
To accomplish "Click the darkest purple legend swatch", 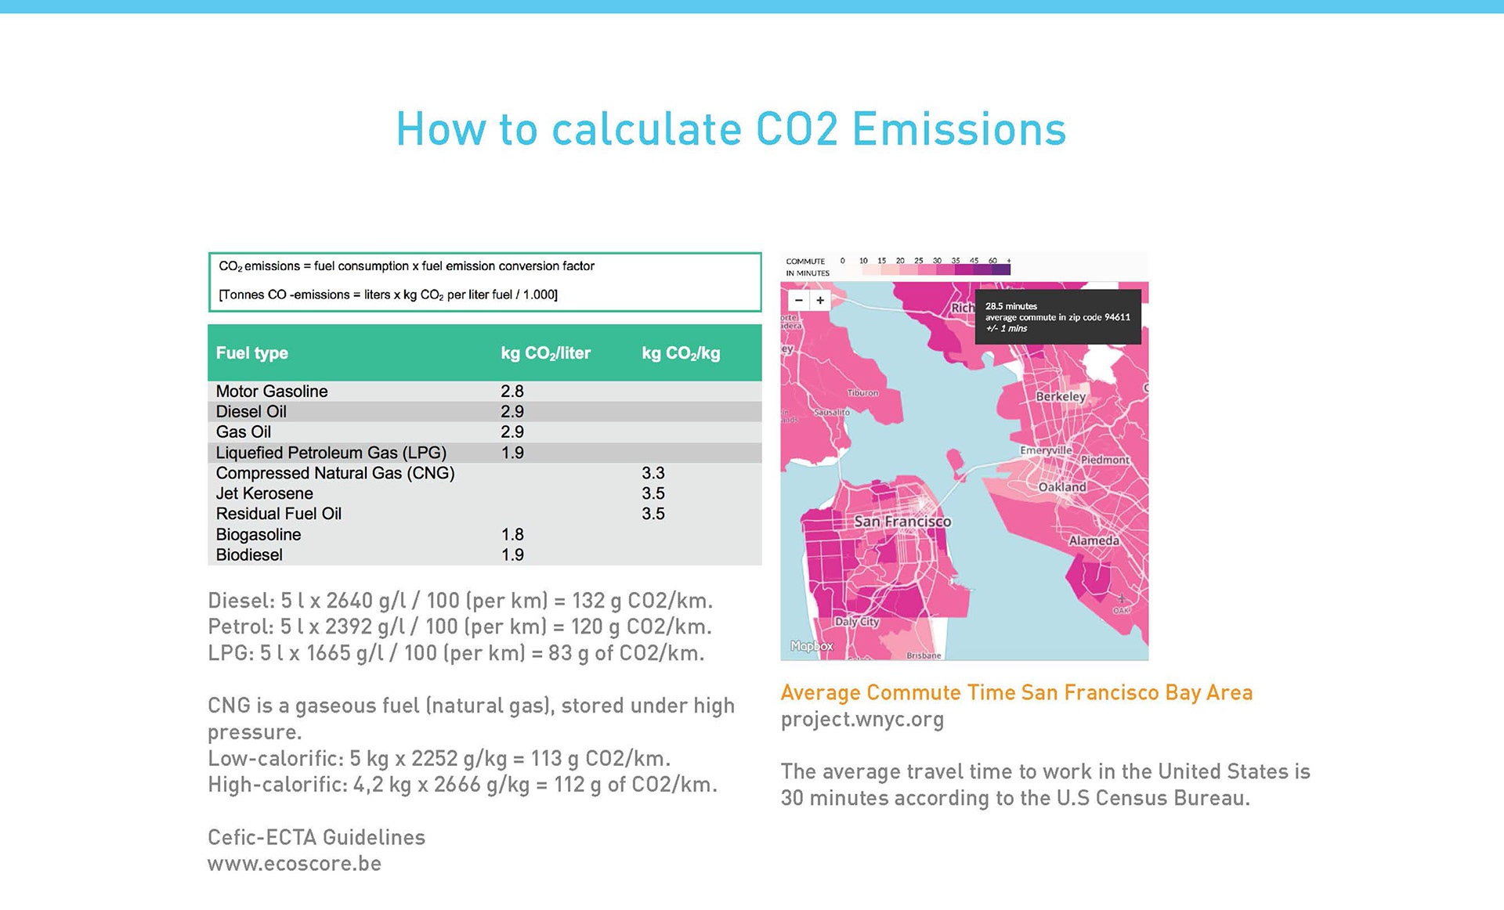I will [x=1001, y=270].
